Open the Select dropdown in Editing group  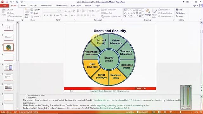[180, 16]
